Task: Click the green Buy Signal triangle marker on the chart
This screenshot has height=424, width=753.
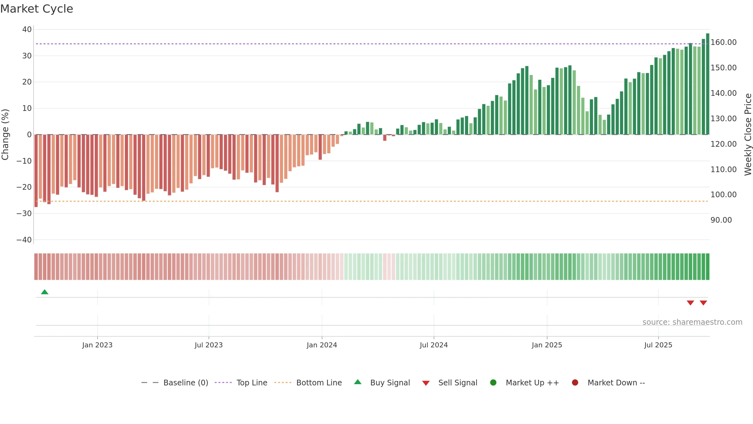Action: (x=45, y=292)
